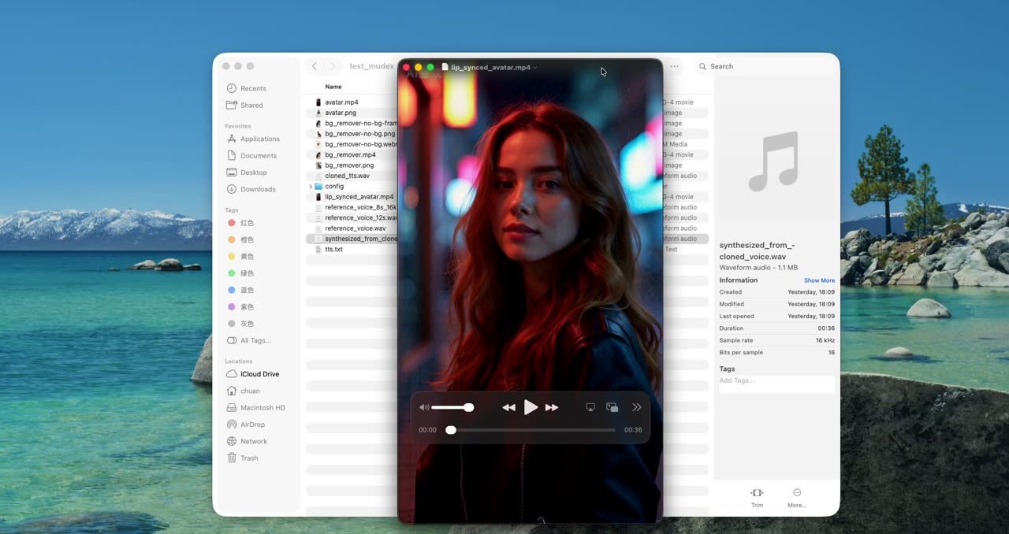Rewind the video playback
This screenshot has width=1009, height=534.
[x=508, y=407]
